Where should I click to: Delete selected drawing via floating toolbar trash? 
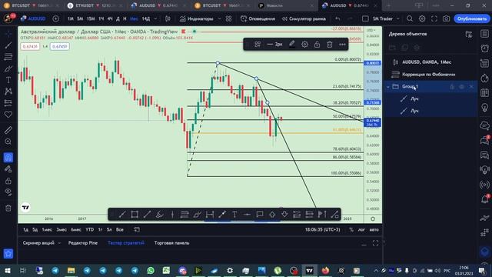[330, 45]
